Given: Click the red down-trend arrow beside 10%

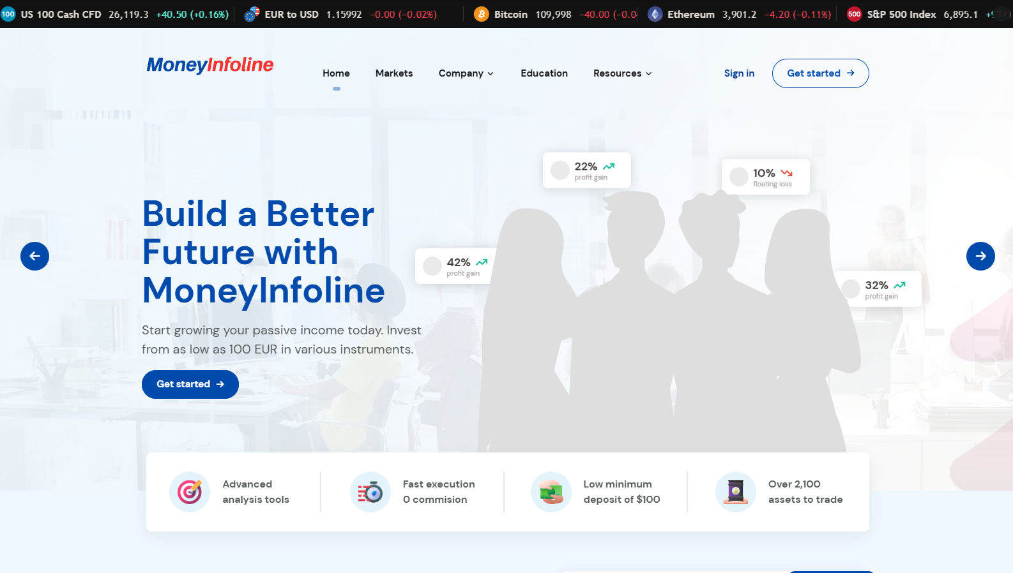Looking at the screenshot, I should 787,173.
